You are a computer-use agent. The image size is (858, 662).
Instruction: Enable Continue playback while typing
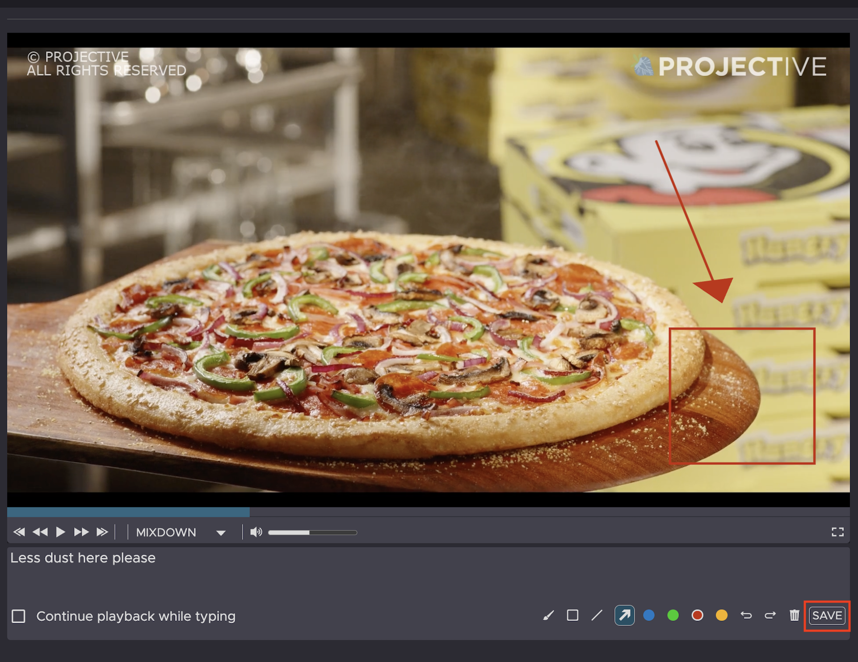pyautogui.click(x=19, y=616)
